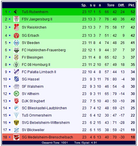
Task: Click the FSV Jaegersburg II club logo
Action: 16,19
